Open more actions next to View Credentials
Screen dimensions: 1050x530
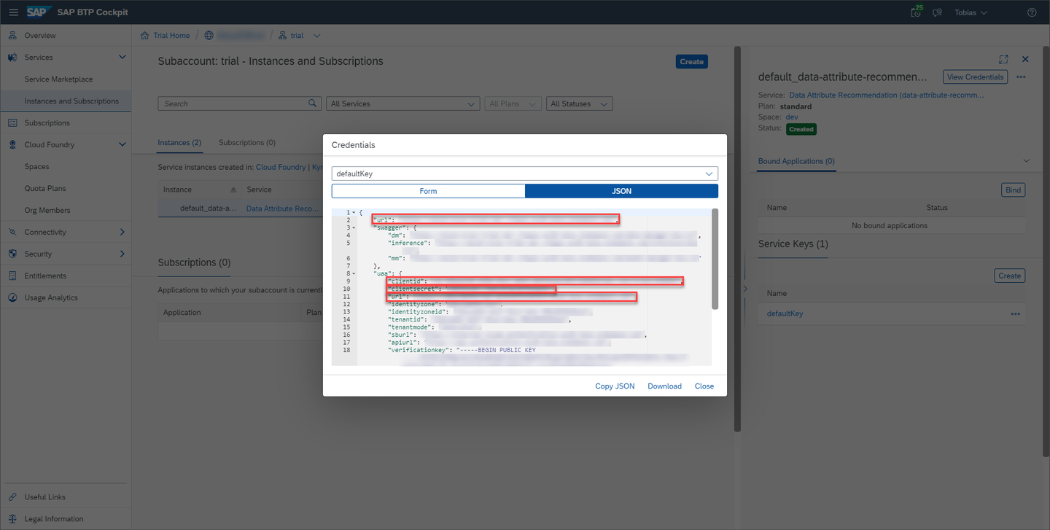(1021, 77)
